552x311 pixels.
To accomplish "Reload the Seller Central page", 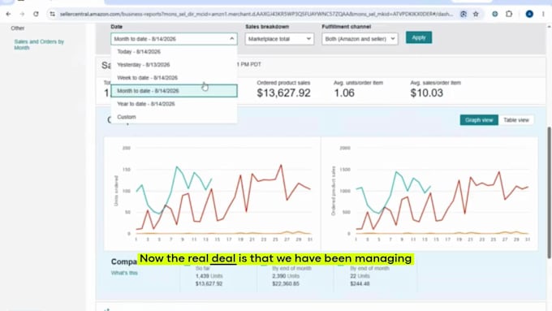I will click(36, 14).
